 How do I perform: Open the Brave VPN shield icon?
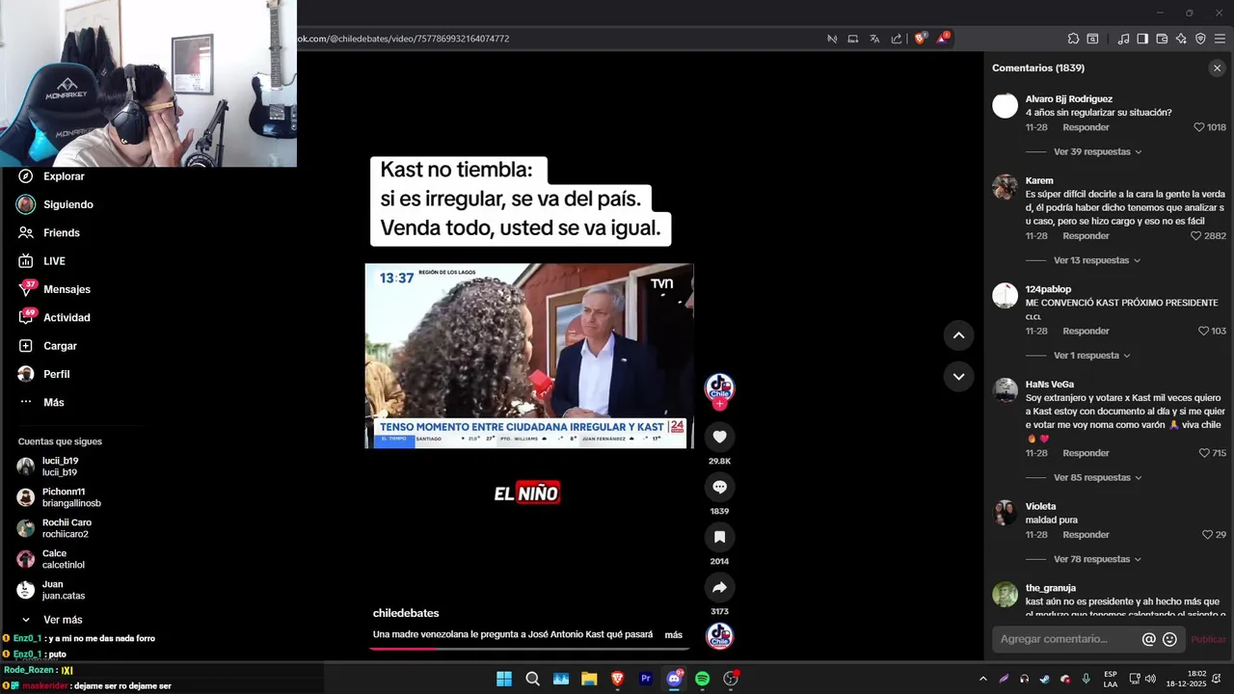[1200, 39]
